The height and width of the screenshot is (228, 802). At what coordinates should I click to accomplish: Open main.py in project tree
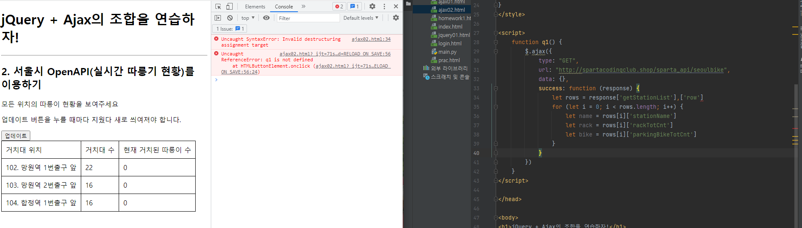coord(447,52)
